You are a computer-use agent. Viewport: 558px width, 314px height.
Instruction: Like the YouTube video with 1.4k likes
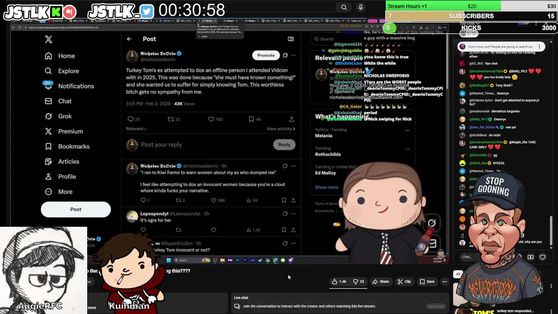pyautogui.click(x=339, y=282)
